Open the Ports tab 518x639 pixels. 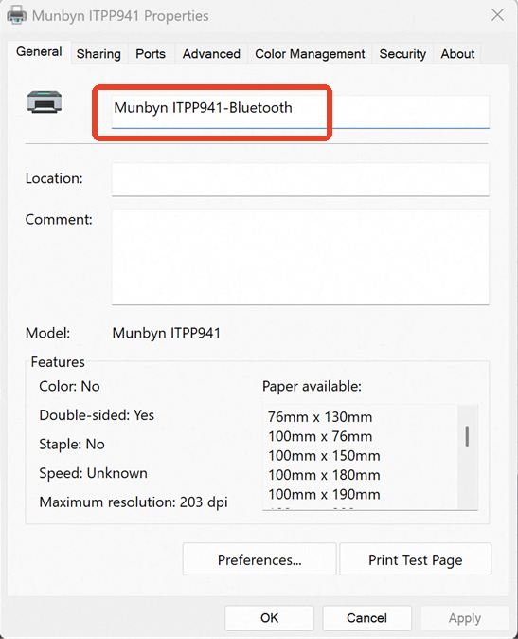[151, 54]
